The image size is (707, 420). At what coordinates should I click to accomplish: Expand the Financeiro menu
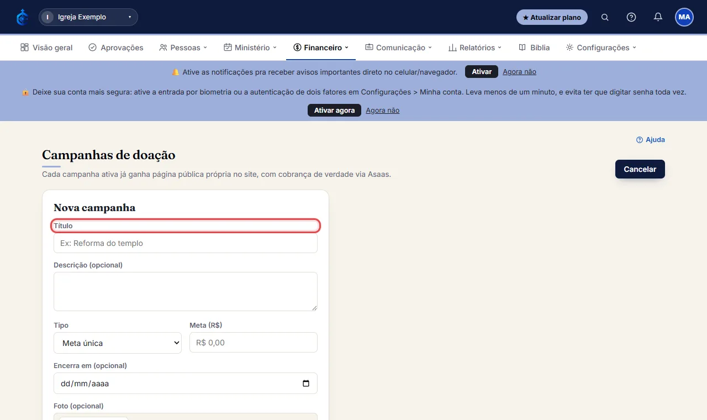321,48
